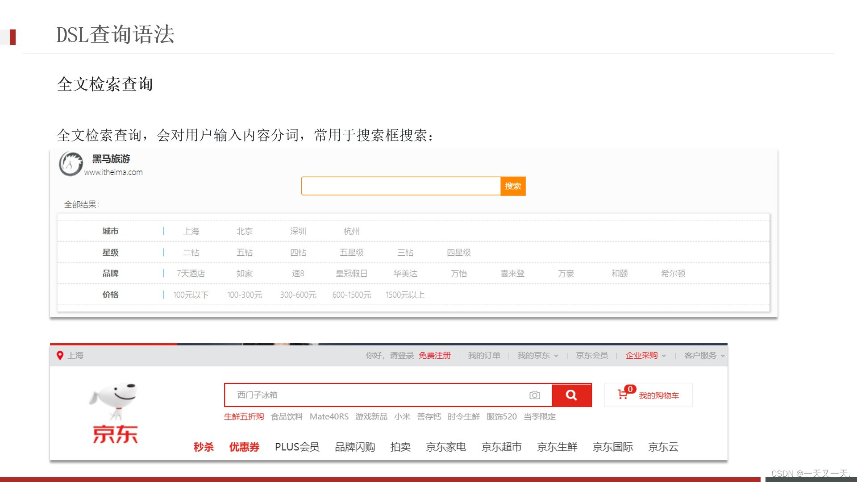Click the JD search field showing 西门子冰箱

point(357,395)
